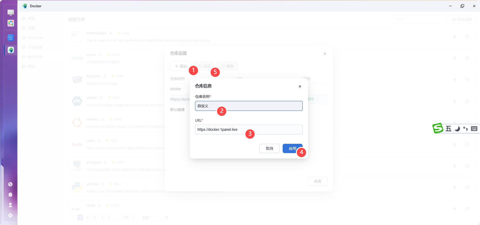The image size is (480, 225).
Task: Click the download icon beside alpine name
Action: click(101, 98)
